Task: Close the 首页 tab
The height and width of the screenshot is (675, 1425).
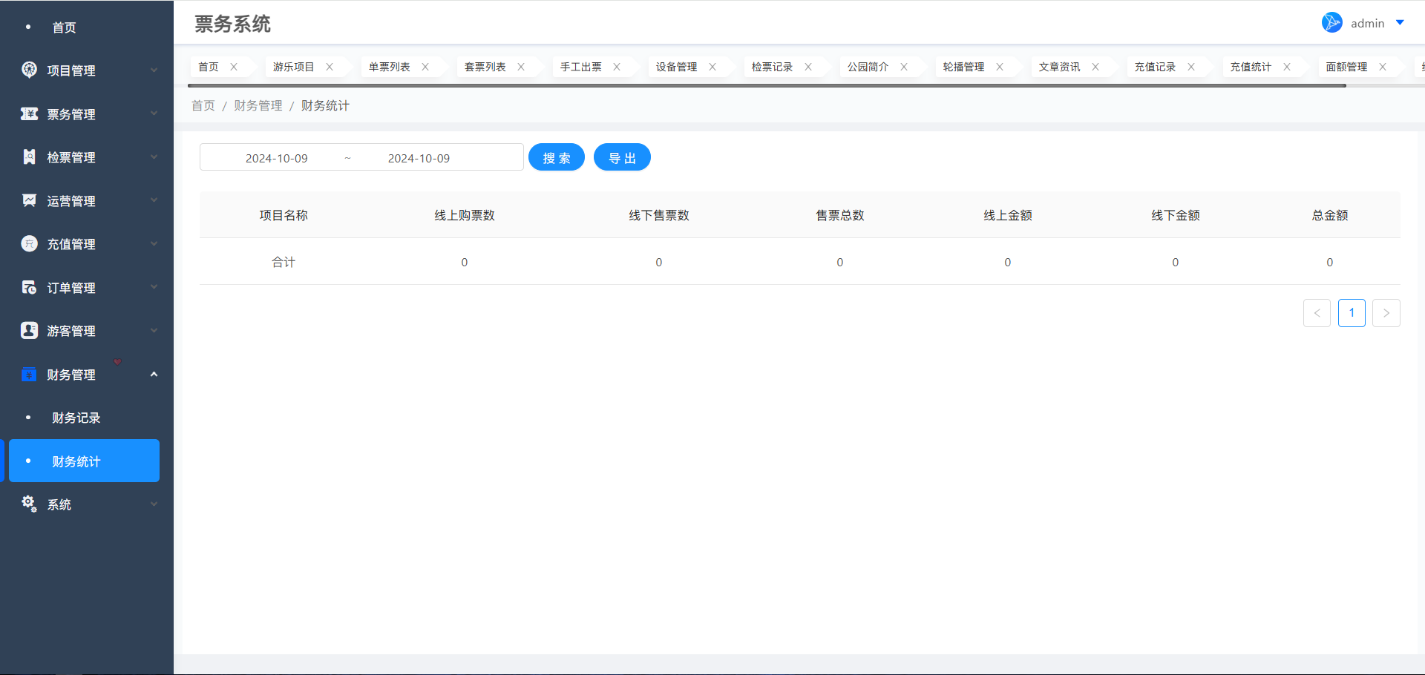Action: click(x=234, y=67)
